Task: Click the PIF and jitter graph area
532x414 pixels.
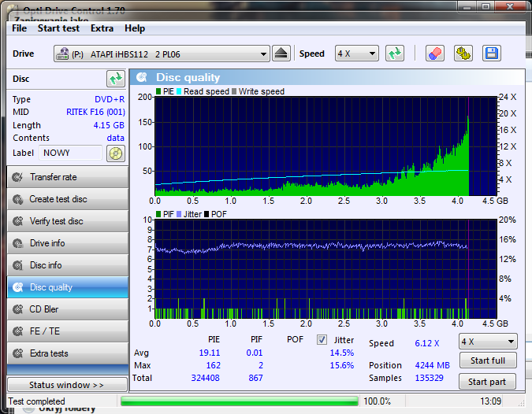Action: (x=326, y=269)
